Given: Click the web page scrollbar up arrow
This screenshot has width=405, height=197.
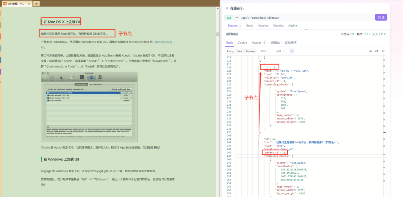Looking at the screenshot, I should 218,9.
